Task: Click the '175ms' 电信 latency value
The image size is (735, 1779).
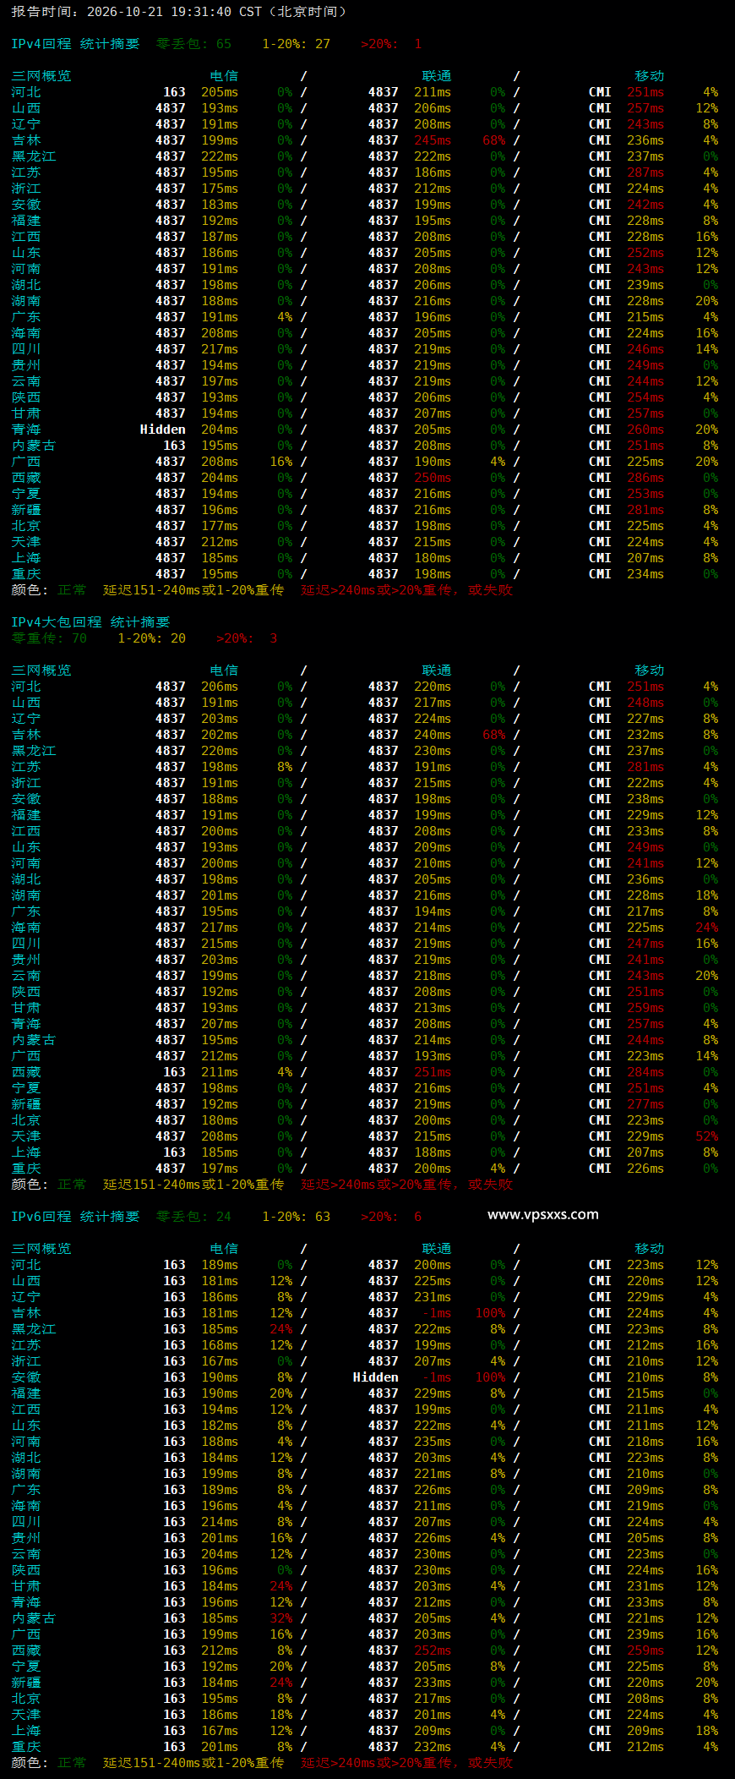Action: [220, 189]
